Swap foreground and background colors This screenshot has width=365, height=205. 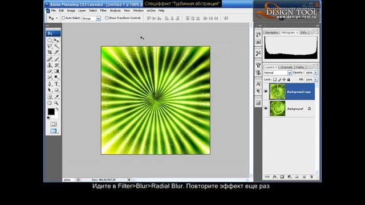tap(57, 109)
